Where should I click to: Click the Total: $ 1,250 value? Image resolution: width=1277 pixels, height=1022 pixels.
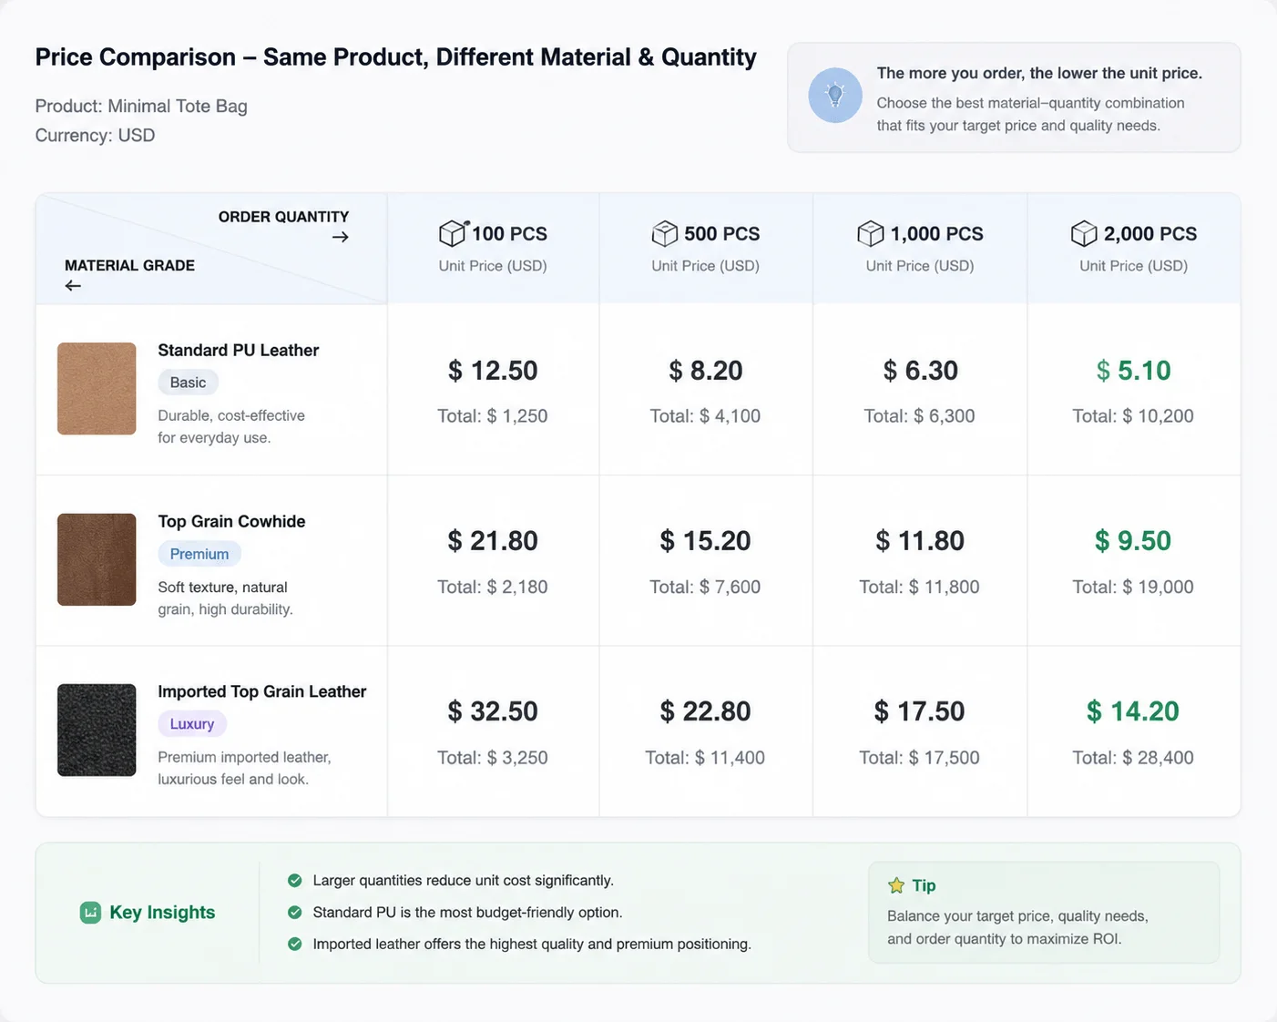click(493, 416)
